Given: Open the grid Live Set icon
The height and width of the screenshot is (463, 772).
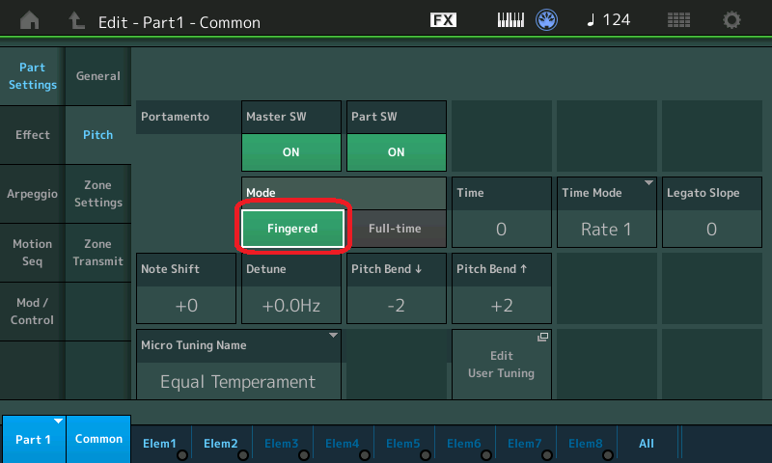Looking at the screenshot, I should (x=679, y=20).
